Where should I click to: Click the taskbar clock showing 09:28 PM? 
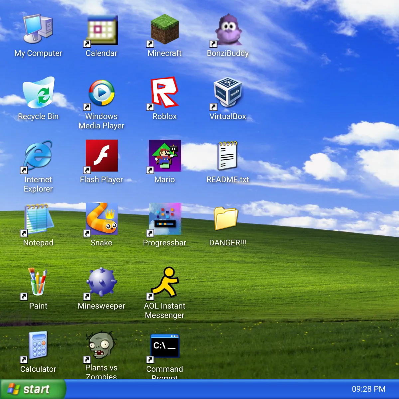[369, 389]
